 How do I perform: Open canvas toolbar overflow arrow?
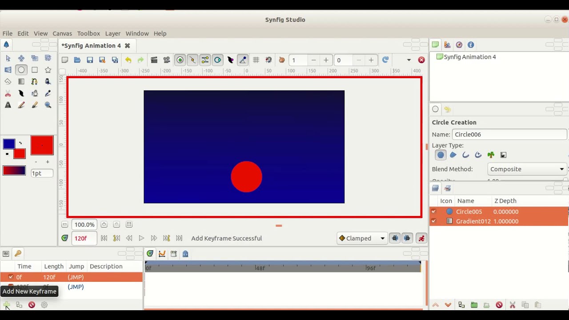tap(409, 60)
